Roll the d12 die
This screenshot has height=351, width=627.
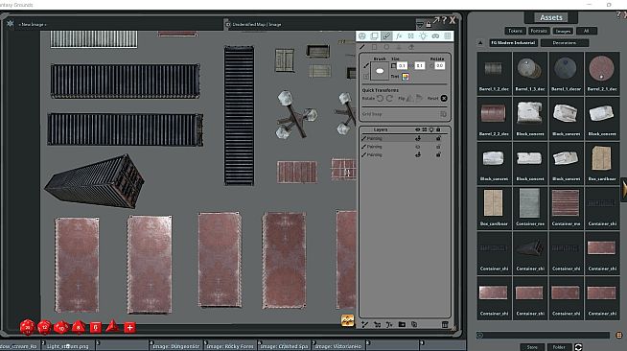pos(44,327)
